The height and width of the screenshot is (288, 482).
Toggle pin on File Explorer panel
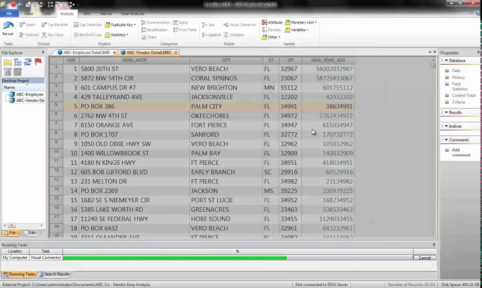click(x=43, y=52)
